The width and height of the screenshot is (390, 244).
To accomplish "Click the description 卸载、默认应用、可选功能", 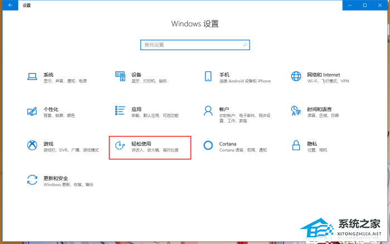I will tap(155, 115).
